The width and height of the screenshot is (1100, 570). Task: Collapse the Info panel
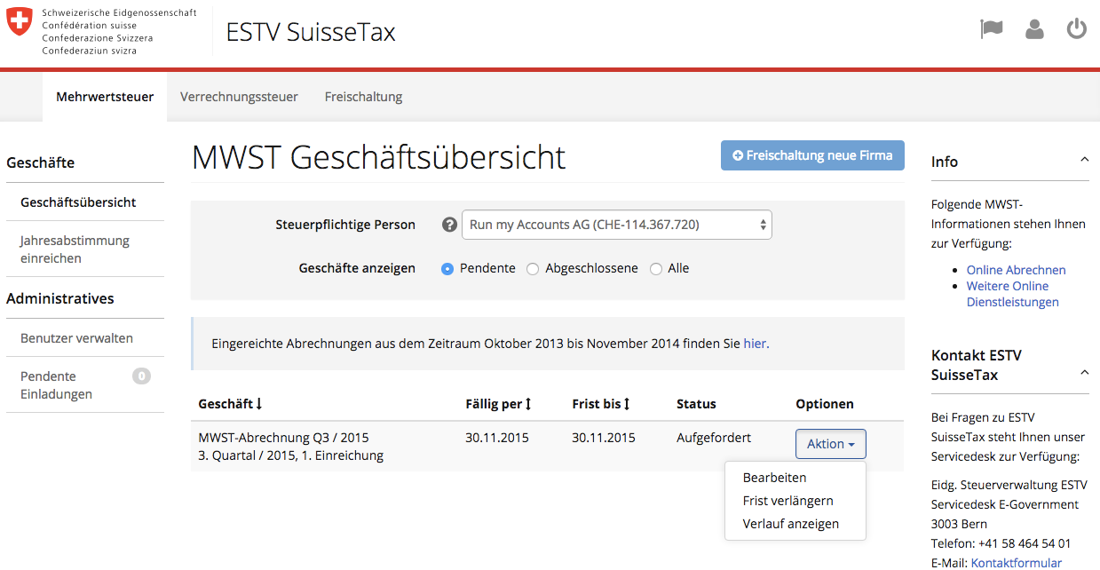(1084, 158)
